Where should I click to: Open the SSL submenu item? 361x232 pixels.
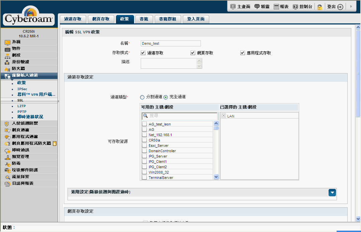[x=20, y=100]
